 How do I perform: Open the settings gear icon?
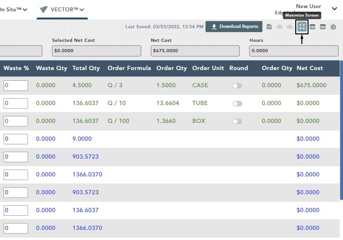tap(333, 27)
